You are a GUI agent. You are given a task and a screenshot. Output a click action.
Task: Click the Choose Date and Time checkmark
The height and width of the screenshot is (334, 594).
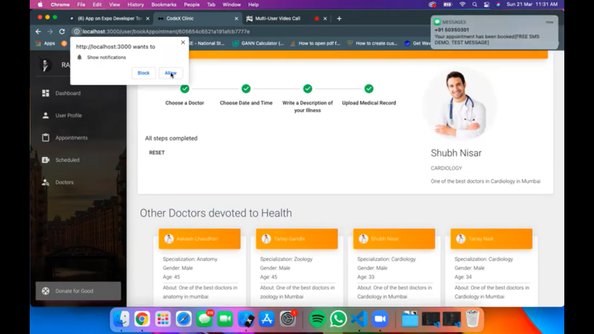click(246, 89)
